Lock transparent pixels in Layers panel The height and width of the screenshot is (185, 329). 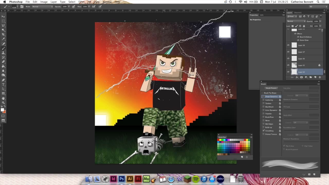pyautogui.click(x=293, y=26)
